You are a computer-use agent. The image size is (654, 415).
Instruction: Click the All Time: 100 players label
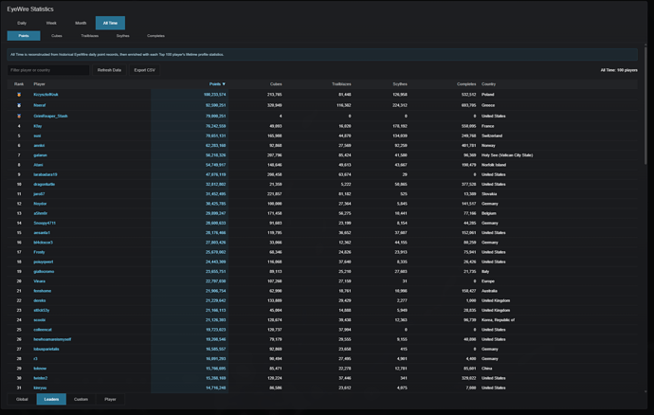click(x=619, y=70)
